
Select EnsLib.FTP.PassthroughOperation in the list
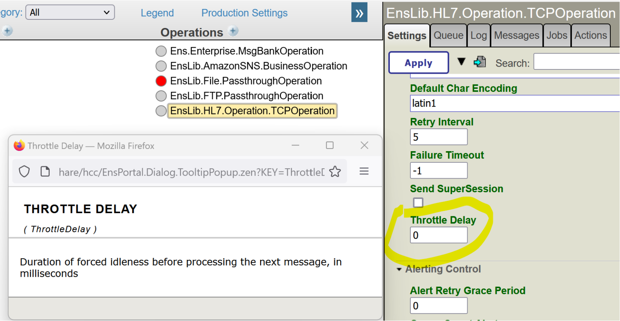point(246,96)
